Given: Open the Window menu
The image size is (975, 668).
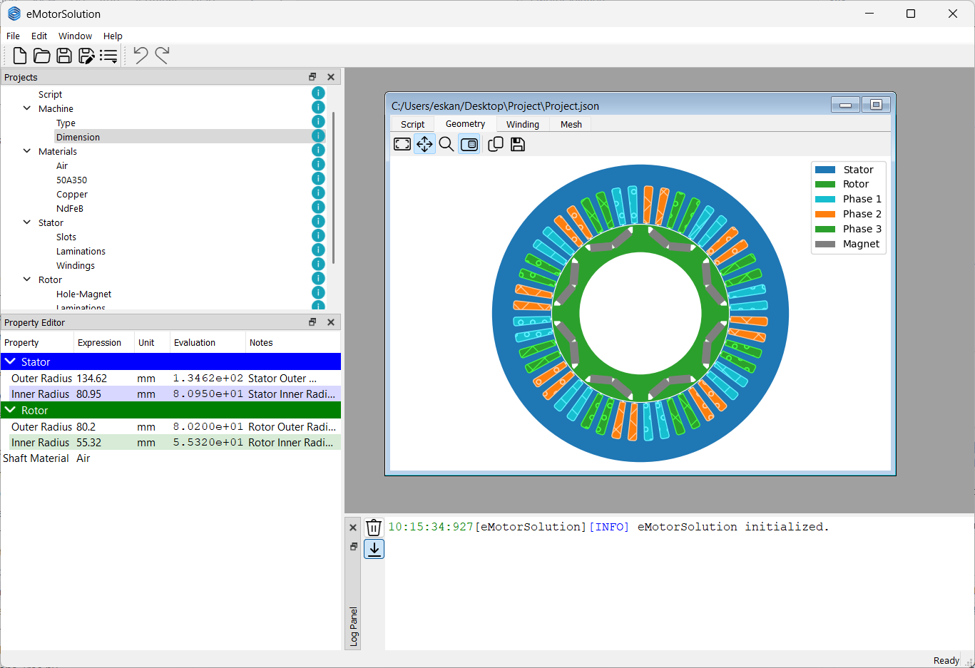Looking at the screenshot, I should [75, 36].
